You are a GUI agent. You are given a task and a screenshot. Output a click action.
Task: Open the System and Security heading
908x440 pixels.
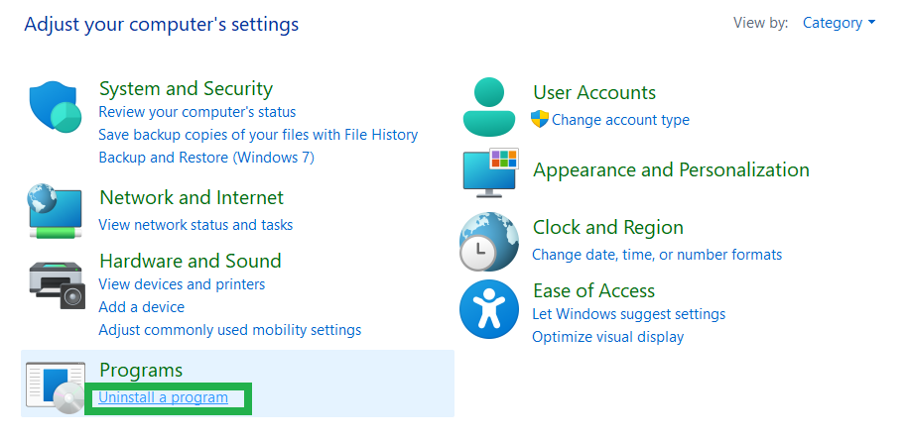tap(186, 88)
